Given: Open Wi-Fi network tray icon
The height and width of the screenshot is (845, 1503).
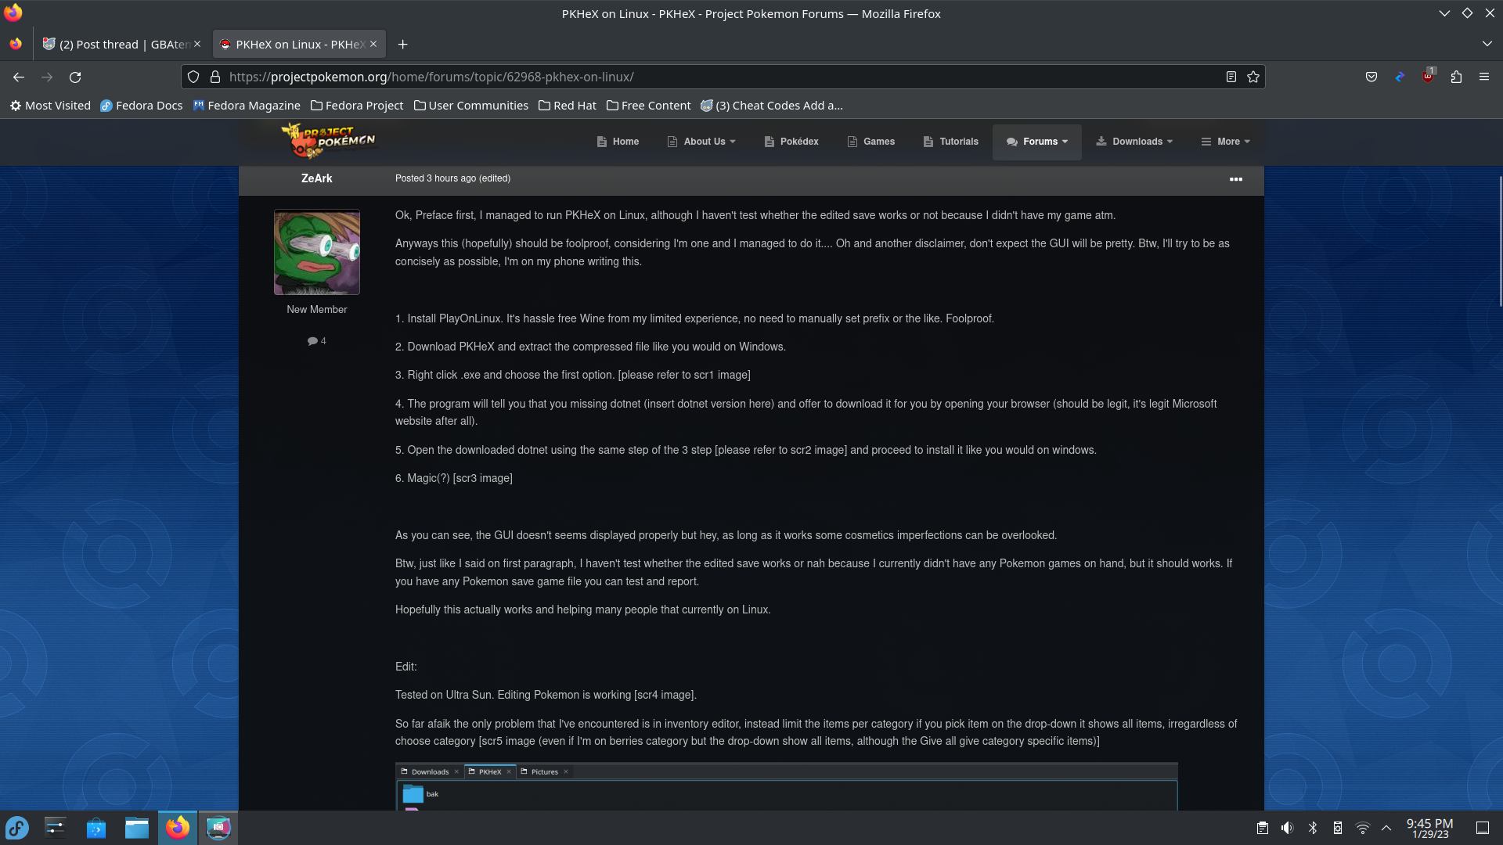Looking at the screenshot, I should pos(1363,828).
